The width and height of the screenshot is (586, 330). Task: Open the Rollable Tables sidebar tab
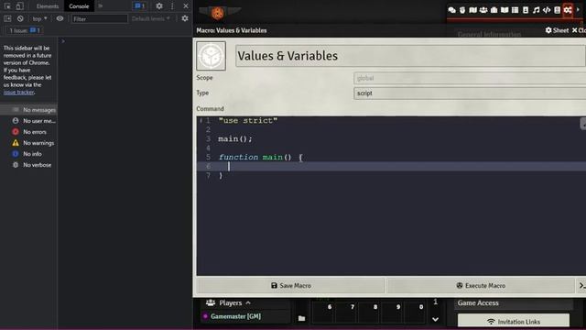coord(515,10)
